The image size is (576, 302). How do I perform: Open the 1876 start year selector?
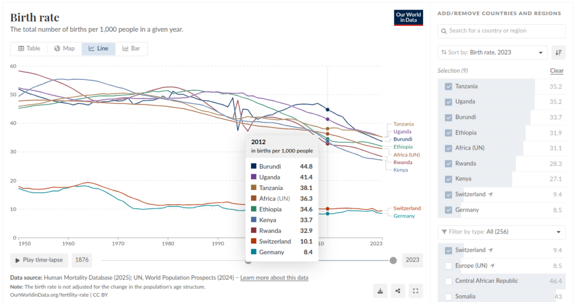[x=83, y=260]
